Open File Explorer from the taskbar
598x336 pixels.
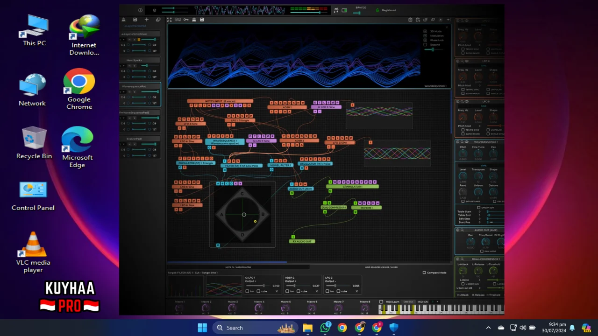(307, 328)
